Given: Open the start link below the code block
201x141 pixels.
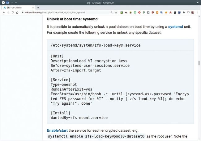Looking at the screenshot, I should click(64, 130).
